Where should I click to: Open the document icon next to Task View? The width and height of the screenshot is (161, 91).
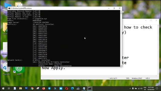click(15, 88)
